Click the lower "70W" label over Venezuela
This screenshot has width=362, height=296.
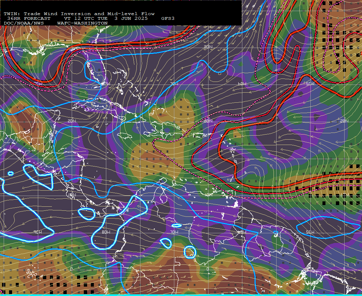pyautogui.click(x=174, y=232)
